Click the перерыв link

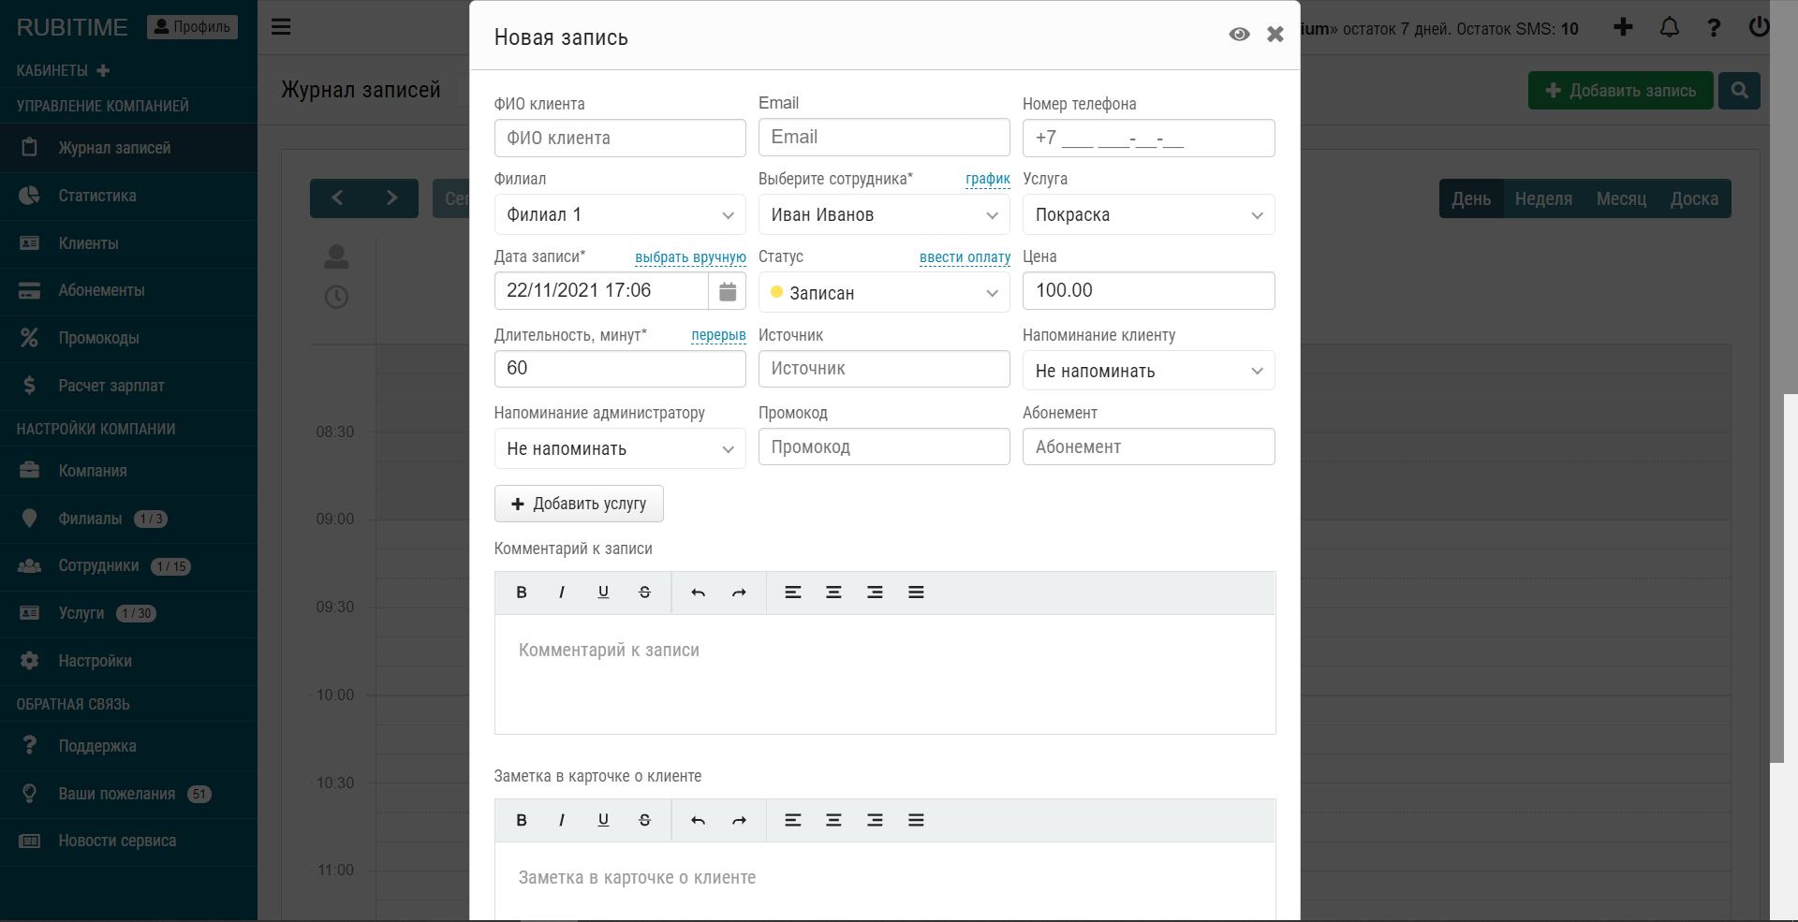(718, 335)
